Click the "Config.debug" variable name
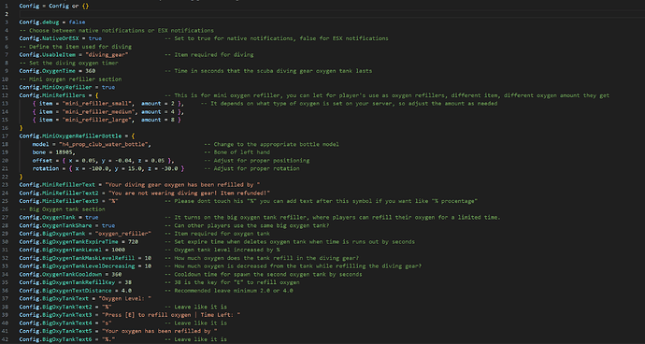645x344 pixels. point(38,22)
